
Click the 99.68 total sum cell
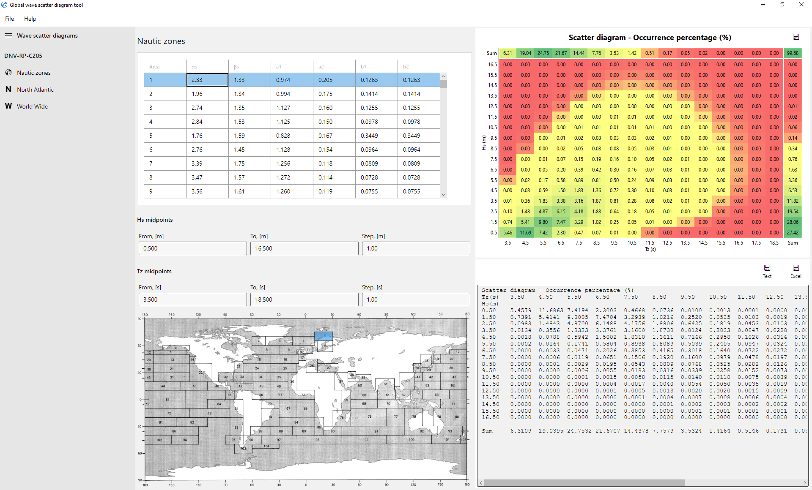793,53
